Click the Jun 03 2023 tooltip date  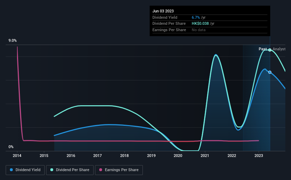coord(163,11)
